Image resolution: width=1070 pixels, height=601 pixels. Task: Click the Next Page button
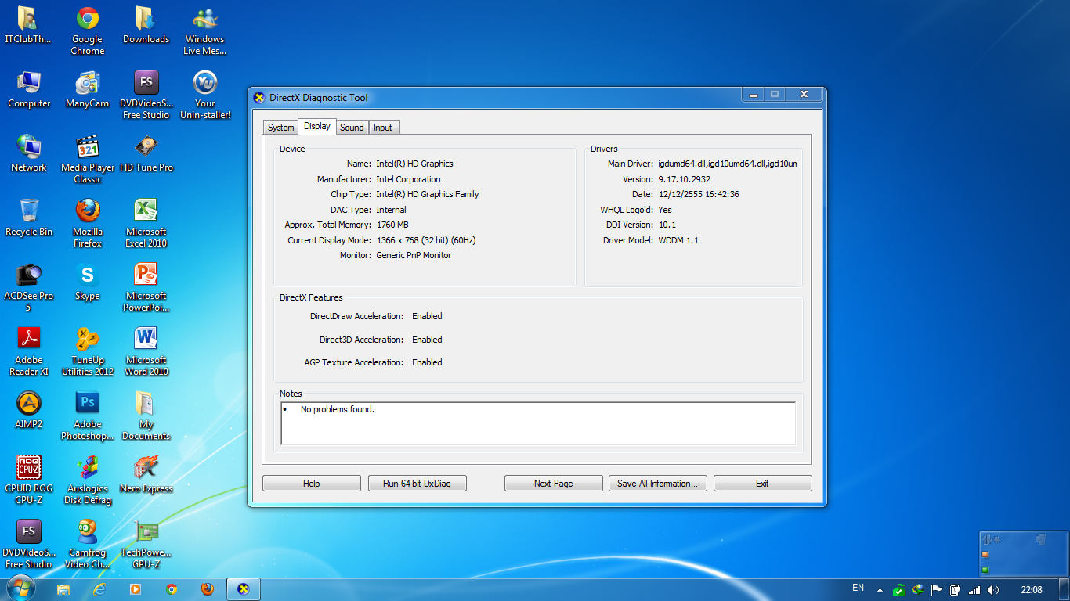(x=554, y=484)
